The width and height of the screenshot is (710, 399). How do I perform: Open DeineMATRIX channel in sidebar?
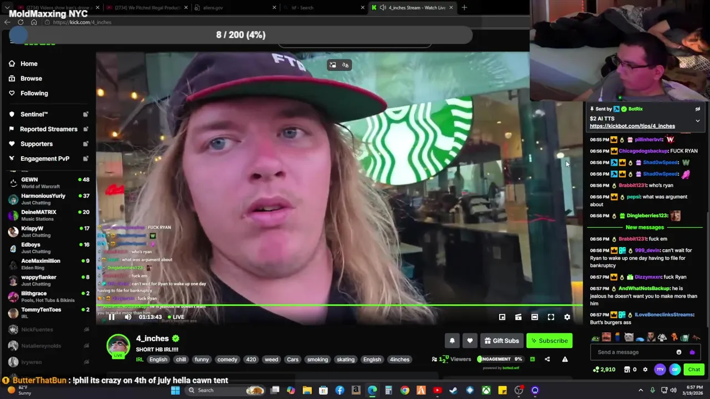coord(49,215)
